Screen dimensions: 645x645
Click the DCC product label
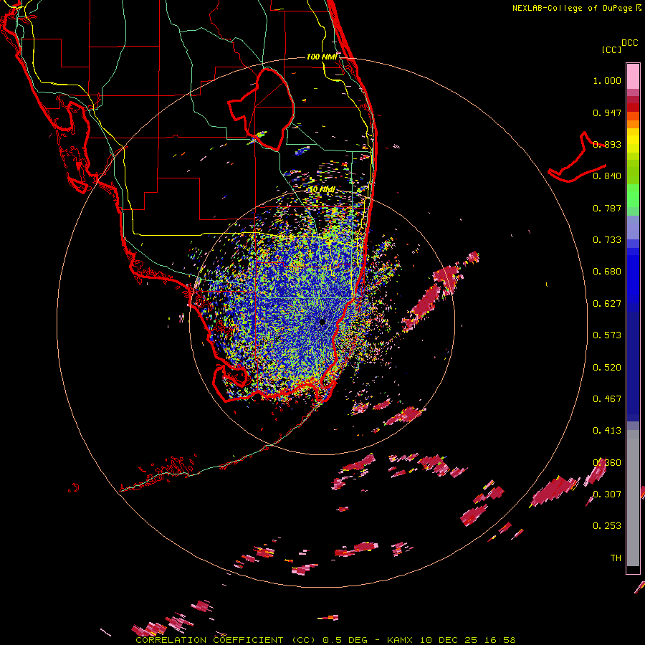629,43
